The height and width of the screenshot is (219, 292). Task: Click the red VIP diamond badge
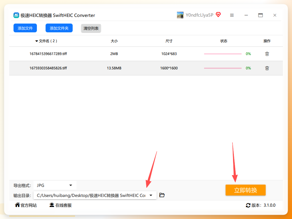point(218,15)
